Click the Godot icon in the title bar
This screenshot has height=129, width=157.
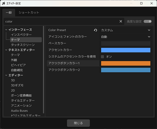4,3
